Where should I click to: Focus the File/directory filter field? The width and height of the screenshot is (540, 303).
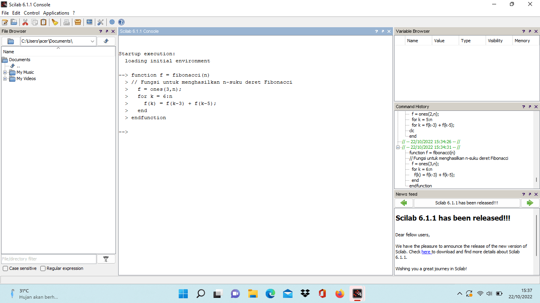(49, 259)
